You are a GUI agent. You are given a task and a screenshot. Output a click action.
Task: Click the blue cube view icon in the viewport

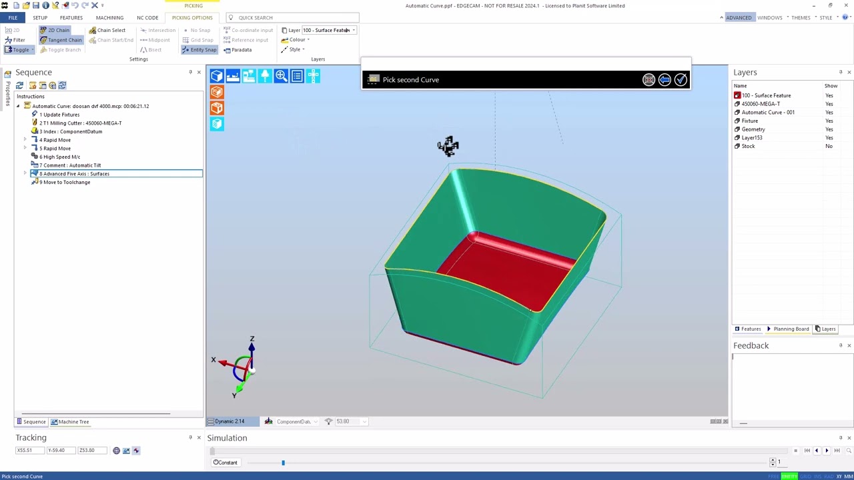pyautogui.click(x=217, y=77)
